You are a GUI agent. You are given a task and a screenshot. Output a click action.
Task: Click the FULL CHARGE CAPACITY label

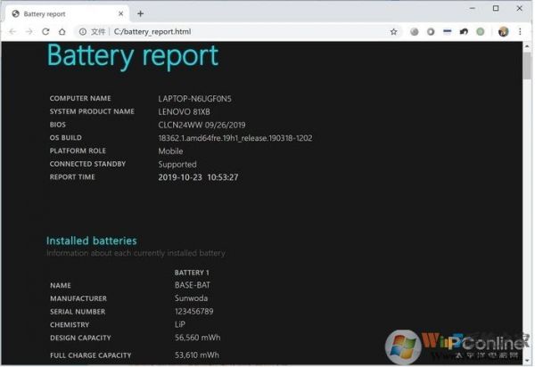[90, 355]
